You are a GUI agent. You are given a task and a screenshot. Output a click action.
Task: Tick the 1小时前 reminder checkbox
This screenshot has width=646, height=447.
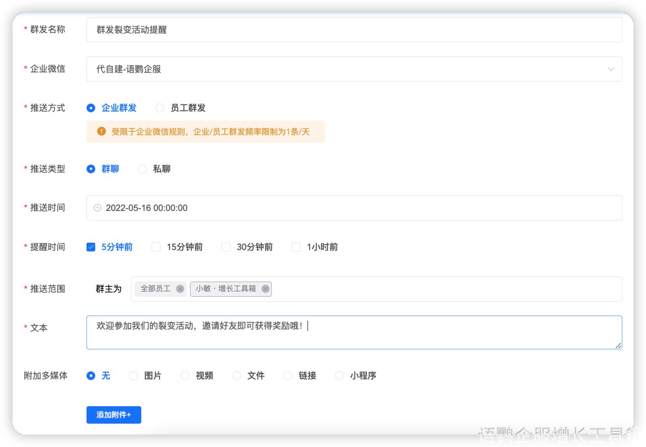tap(296, 247)
